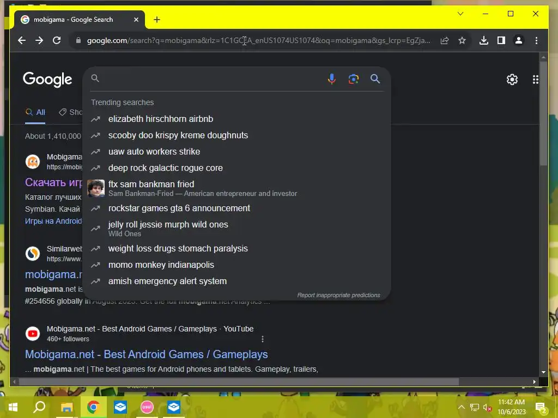Click the muted volume tray icon
Viewport: 558px width, 418px height.
(487, 407)
